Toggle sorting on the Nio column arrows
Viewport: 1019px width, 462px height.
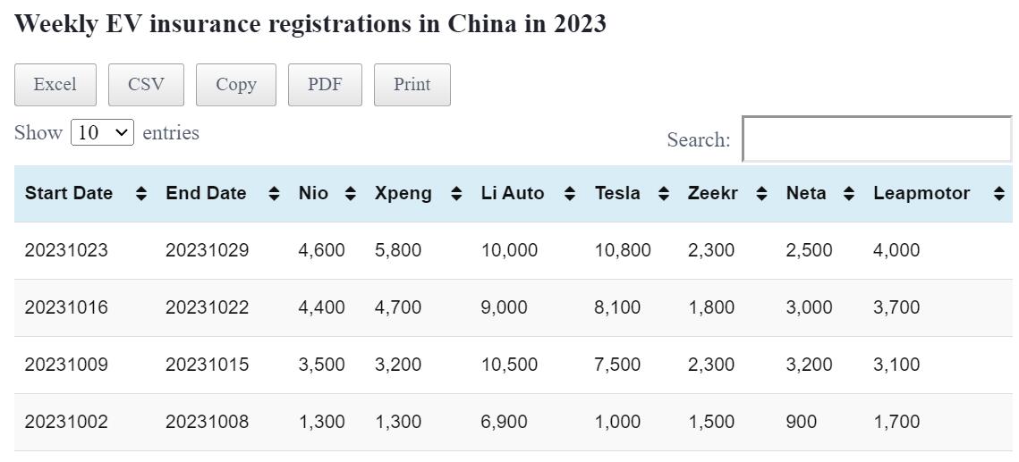351,193
